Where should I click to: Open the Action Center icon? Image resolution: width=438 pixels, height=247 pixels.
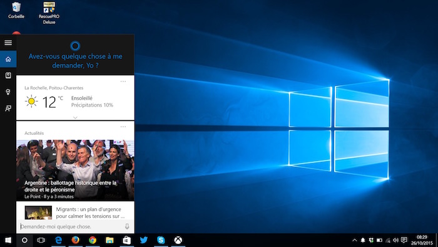click(404, 240)
